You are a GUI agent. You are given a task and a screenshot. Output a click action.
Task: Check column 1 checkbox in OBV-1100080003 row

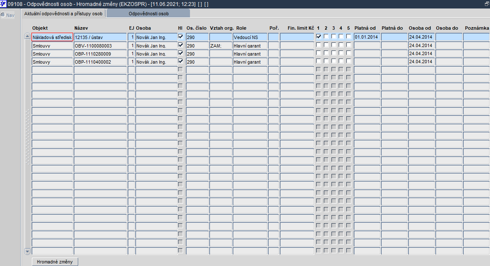[318, 45]
